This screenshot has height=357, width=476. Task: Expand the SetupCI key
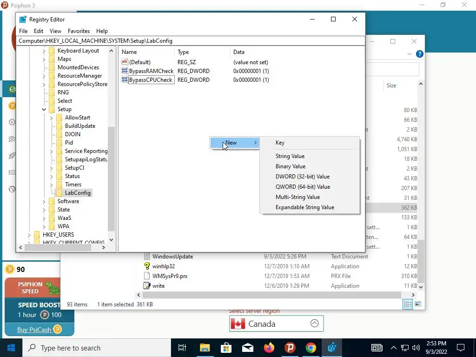[51, 168]
